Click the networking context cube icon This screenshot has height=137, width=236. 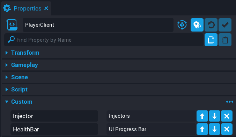click(182, 25)
